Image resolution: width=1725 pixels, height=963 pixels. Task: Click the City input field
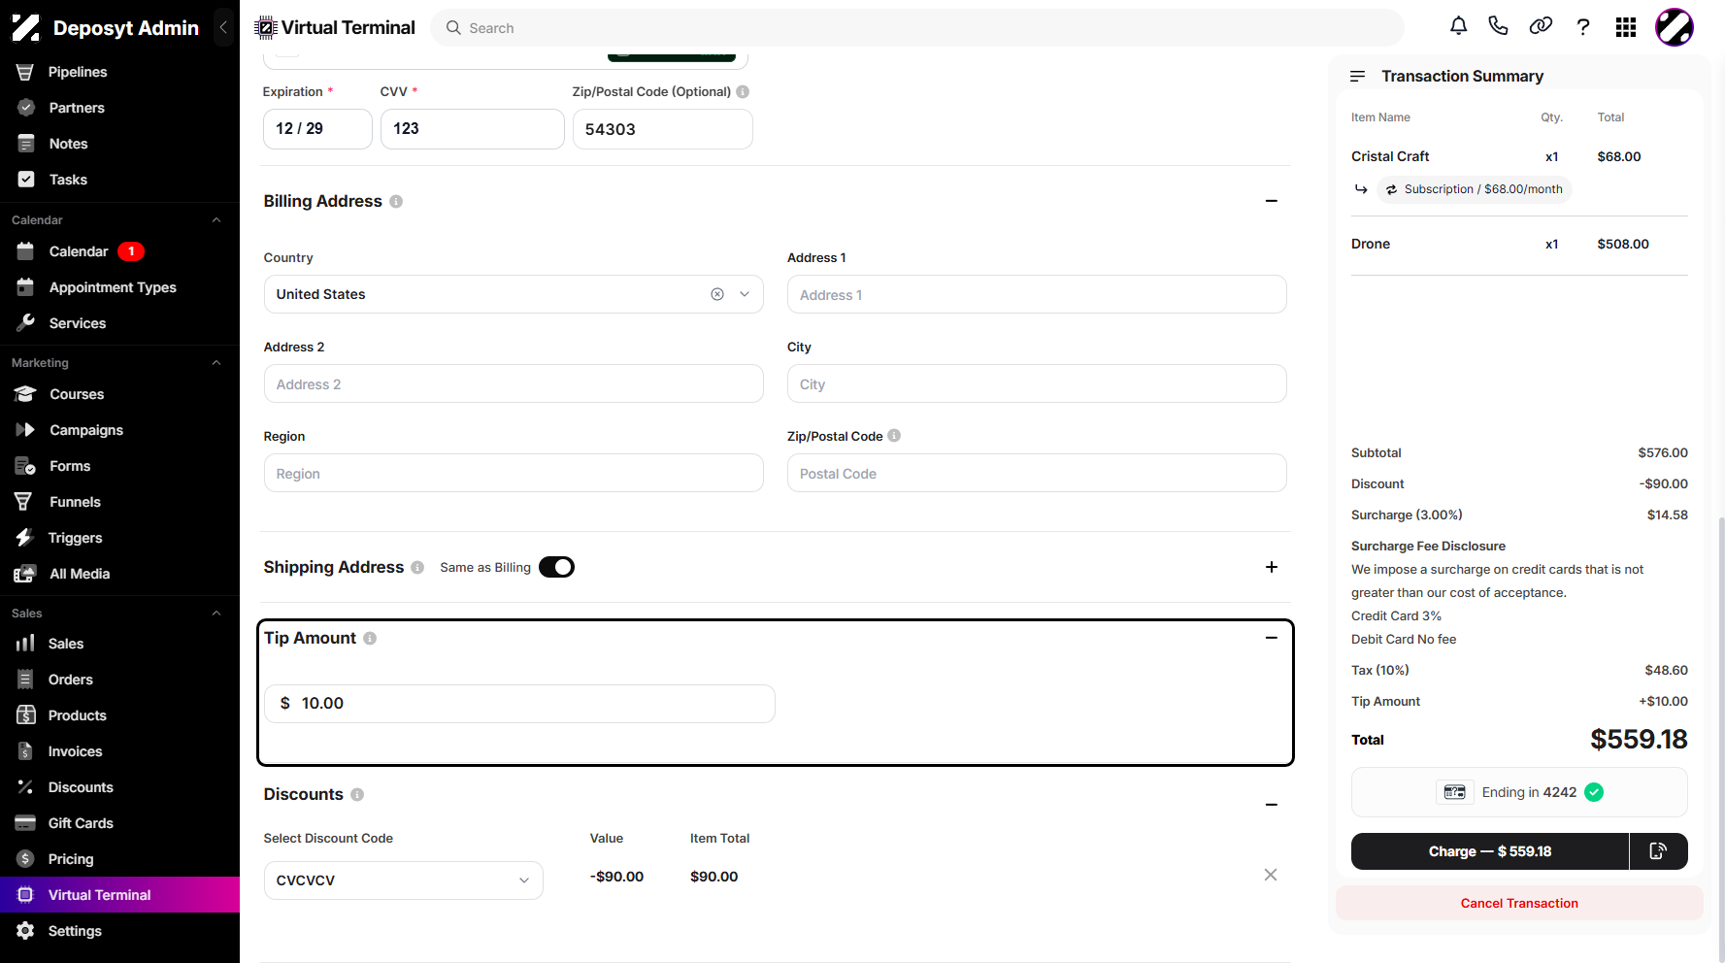coord(1037,383)
